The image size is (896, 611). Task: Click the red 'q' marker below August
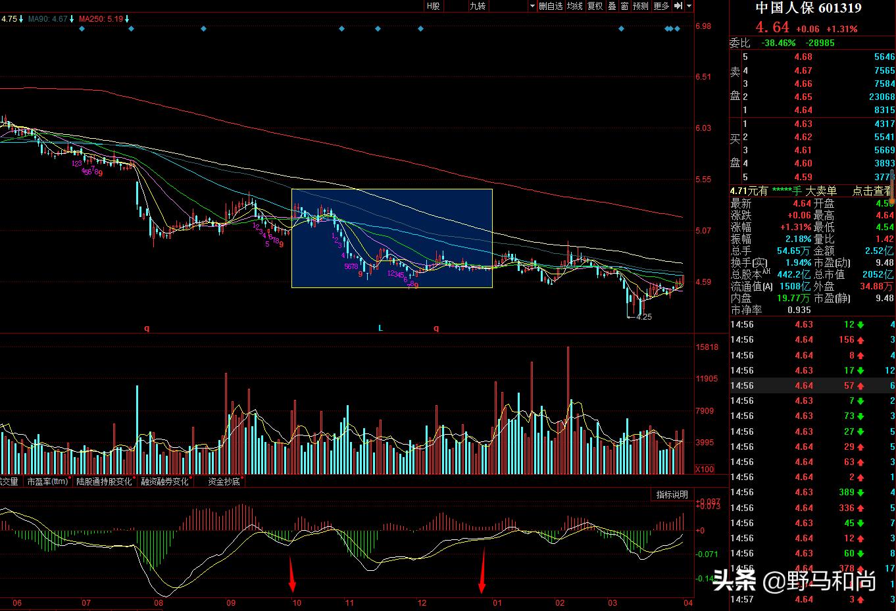click(x=147, y=328)
